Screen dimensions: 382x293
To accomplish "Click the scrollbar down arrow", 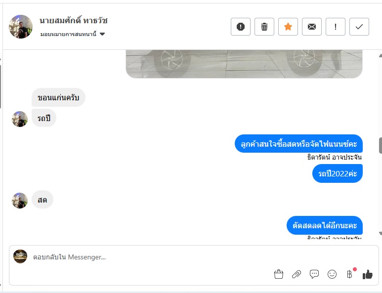I will tap(380, 233).
